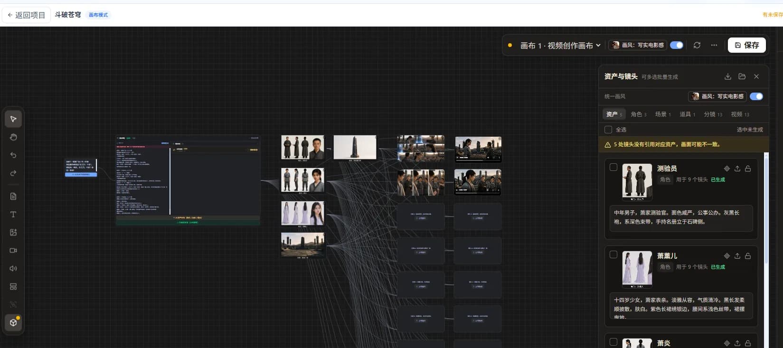Viewport: 783px width, 348px height.
Task: Open the 画风: 写实电影感 selector in panel
Action: point(717,96)
